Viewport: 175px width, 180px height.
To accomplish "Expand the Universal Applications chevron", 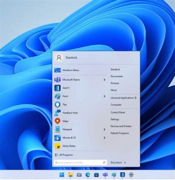I will [135, 98].
